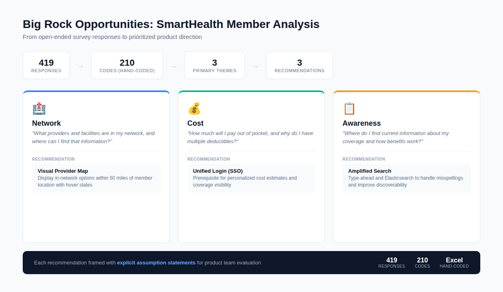Viewport: 503px width, 292px height.
Task: Click the Awareness quote about coverage information
Action: point(396,137)
